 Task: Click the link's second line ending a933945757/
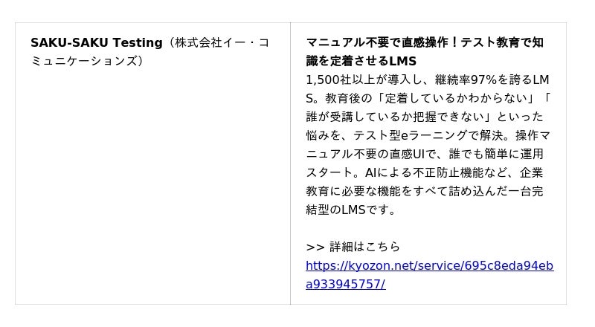click(345, 284)
